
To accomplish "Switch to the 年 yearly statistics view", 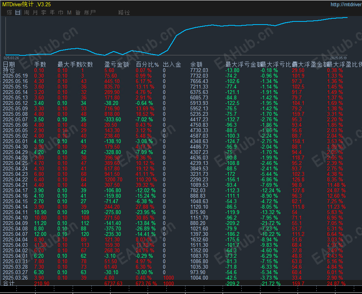I will pyautogui.click(x=52, y=12).
